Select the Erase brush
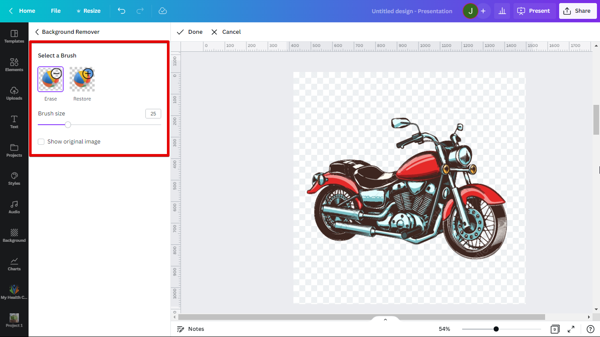The image size is (600, 337). pos(51,79)
